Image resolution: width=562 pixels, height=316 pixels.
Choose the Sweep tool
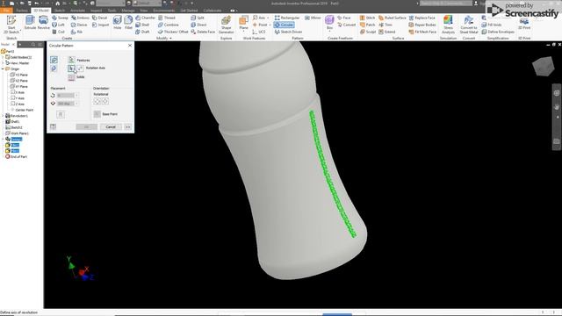pos(60,18)
